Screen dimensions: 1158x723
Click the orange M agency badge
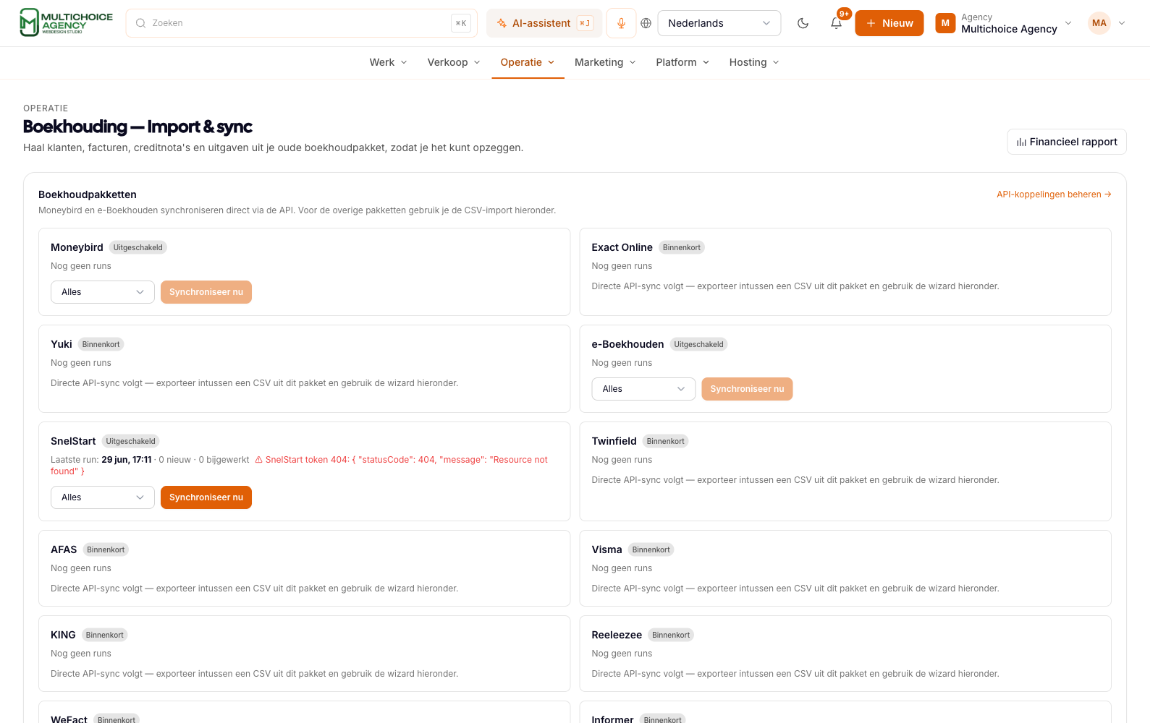click(x=945, y=23)
